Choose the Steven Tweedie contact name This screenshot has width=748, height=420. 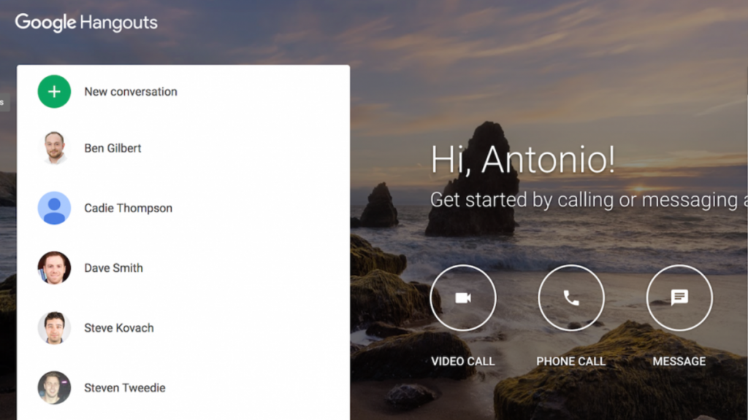pos(125,388)
